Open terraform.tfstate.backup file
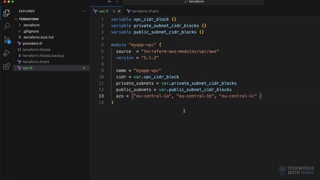320x180 pixels. 43,55
